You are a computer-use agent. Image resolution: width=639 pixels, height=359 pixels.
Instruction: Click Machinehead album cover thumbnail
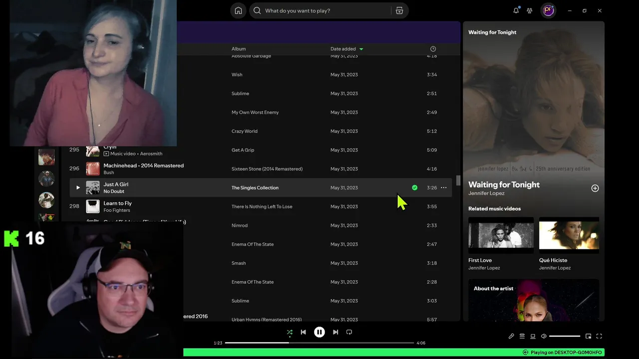93,169
